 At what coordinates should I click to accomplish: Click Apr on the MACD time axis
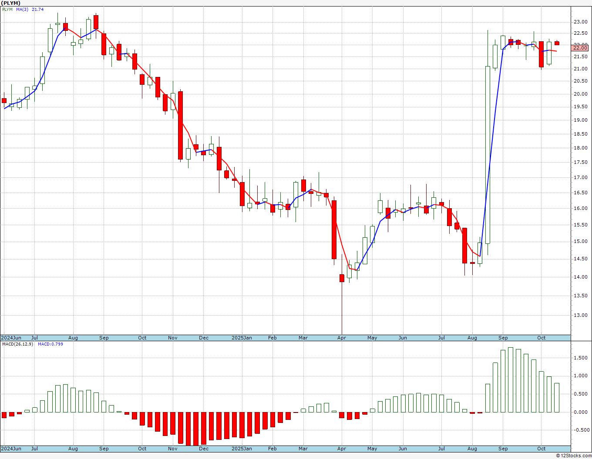(342, 449)
